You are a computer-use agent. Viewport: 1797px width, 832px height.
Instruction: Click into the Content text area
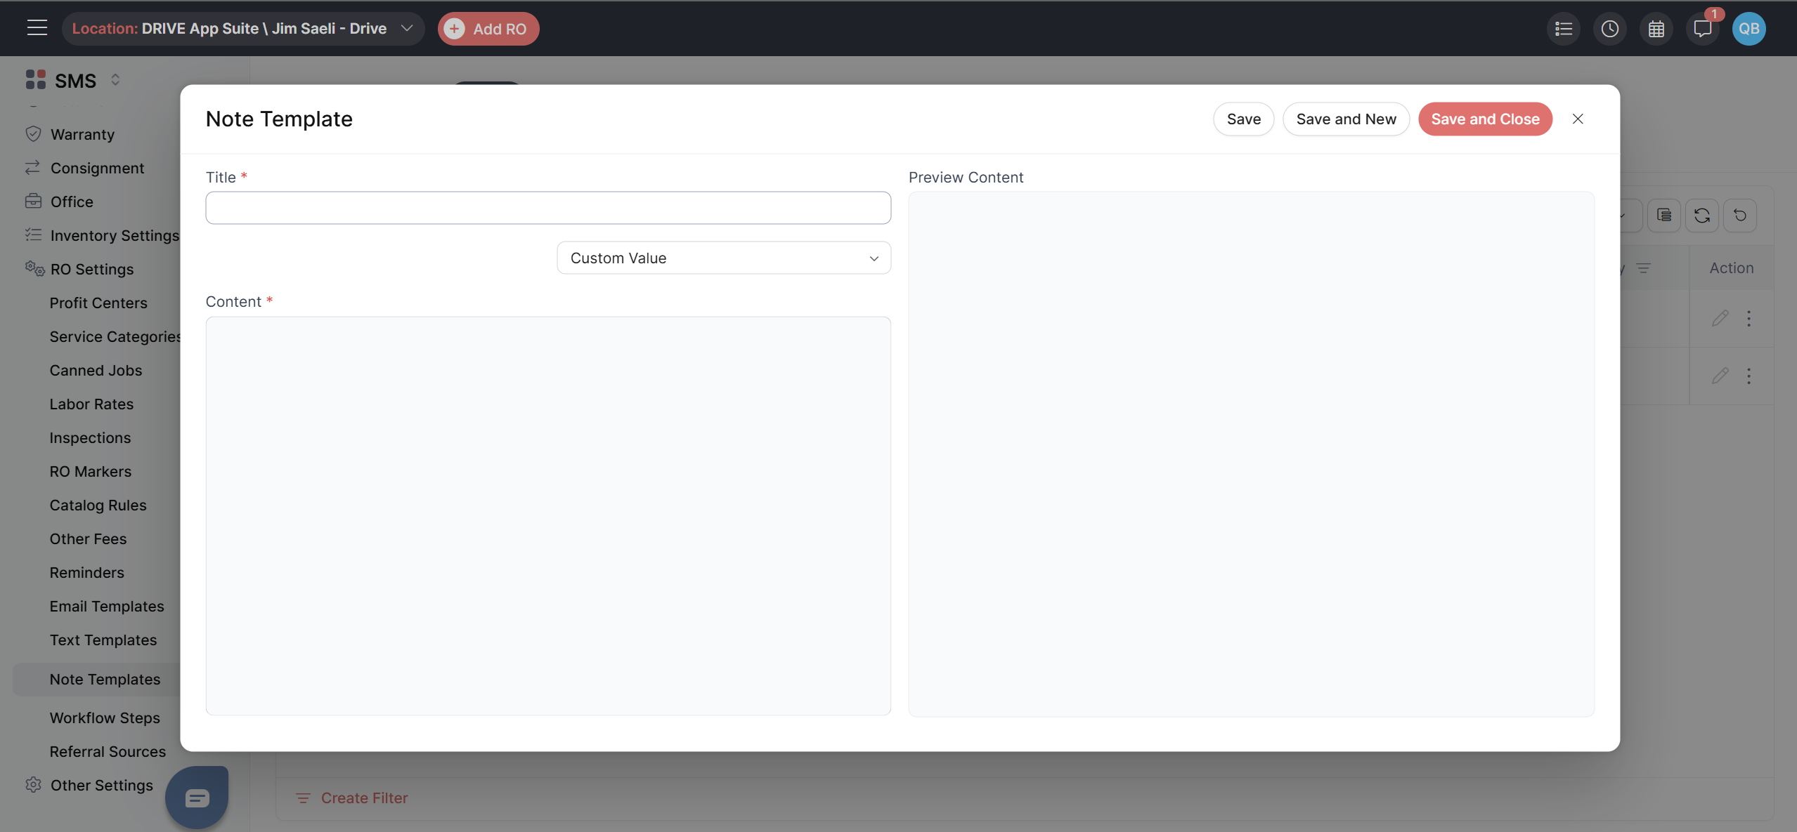[x=547, y=515]
